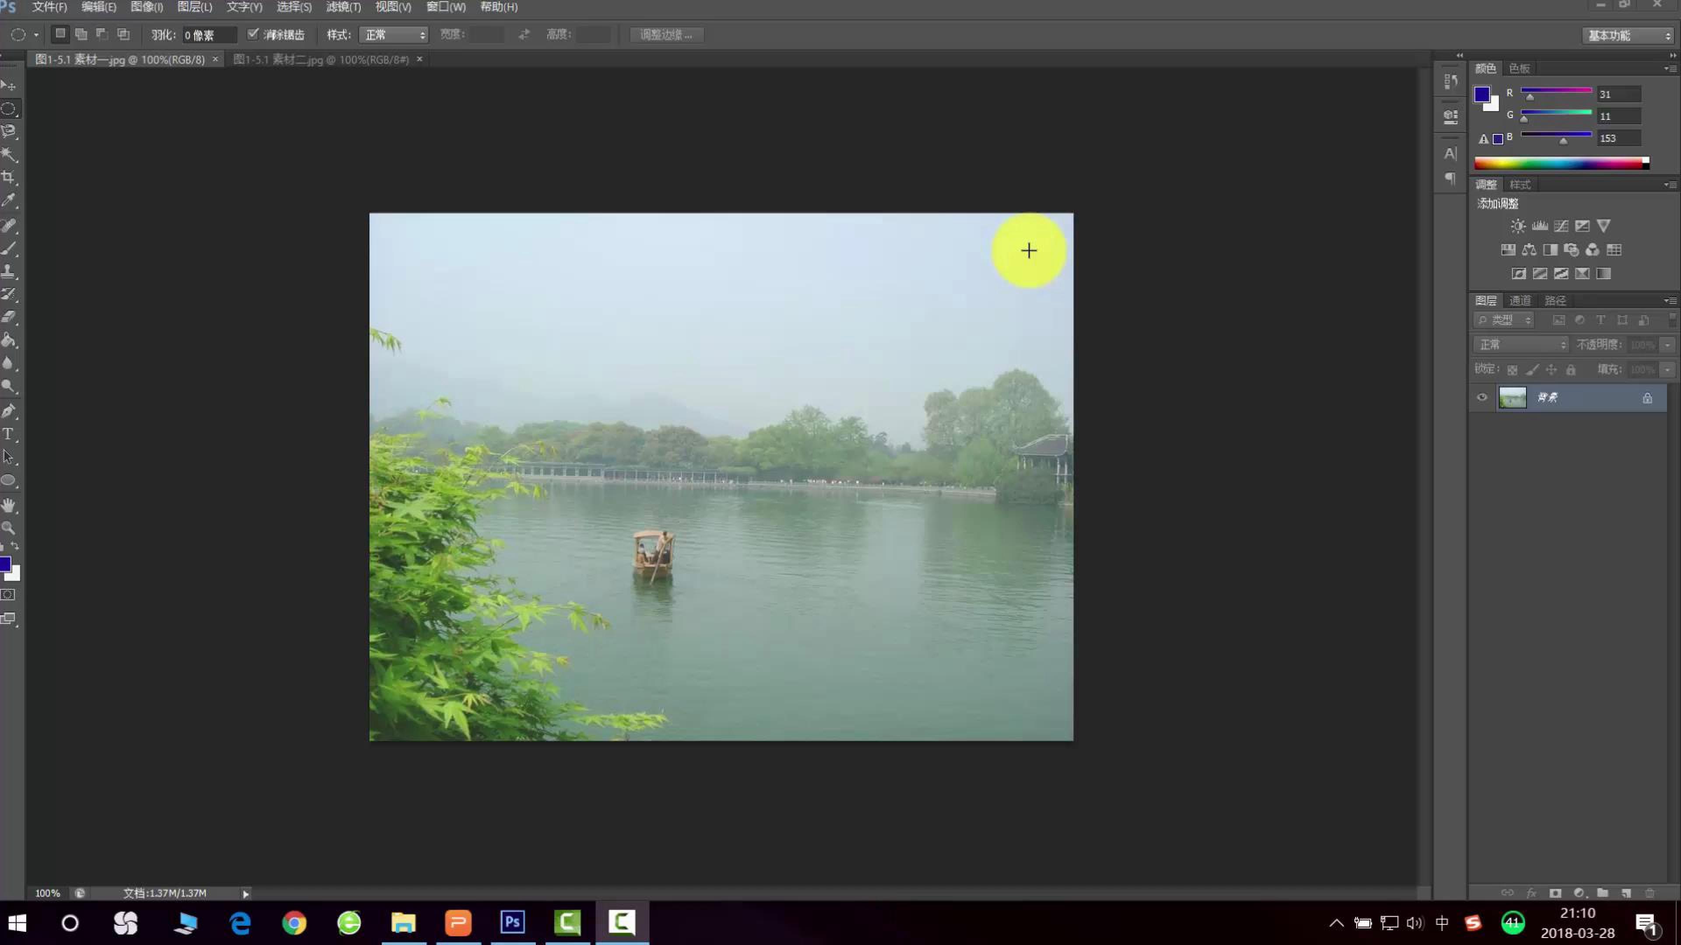
Task: Toggle lock all
Action: click(x=1571, y=370)
